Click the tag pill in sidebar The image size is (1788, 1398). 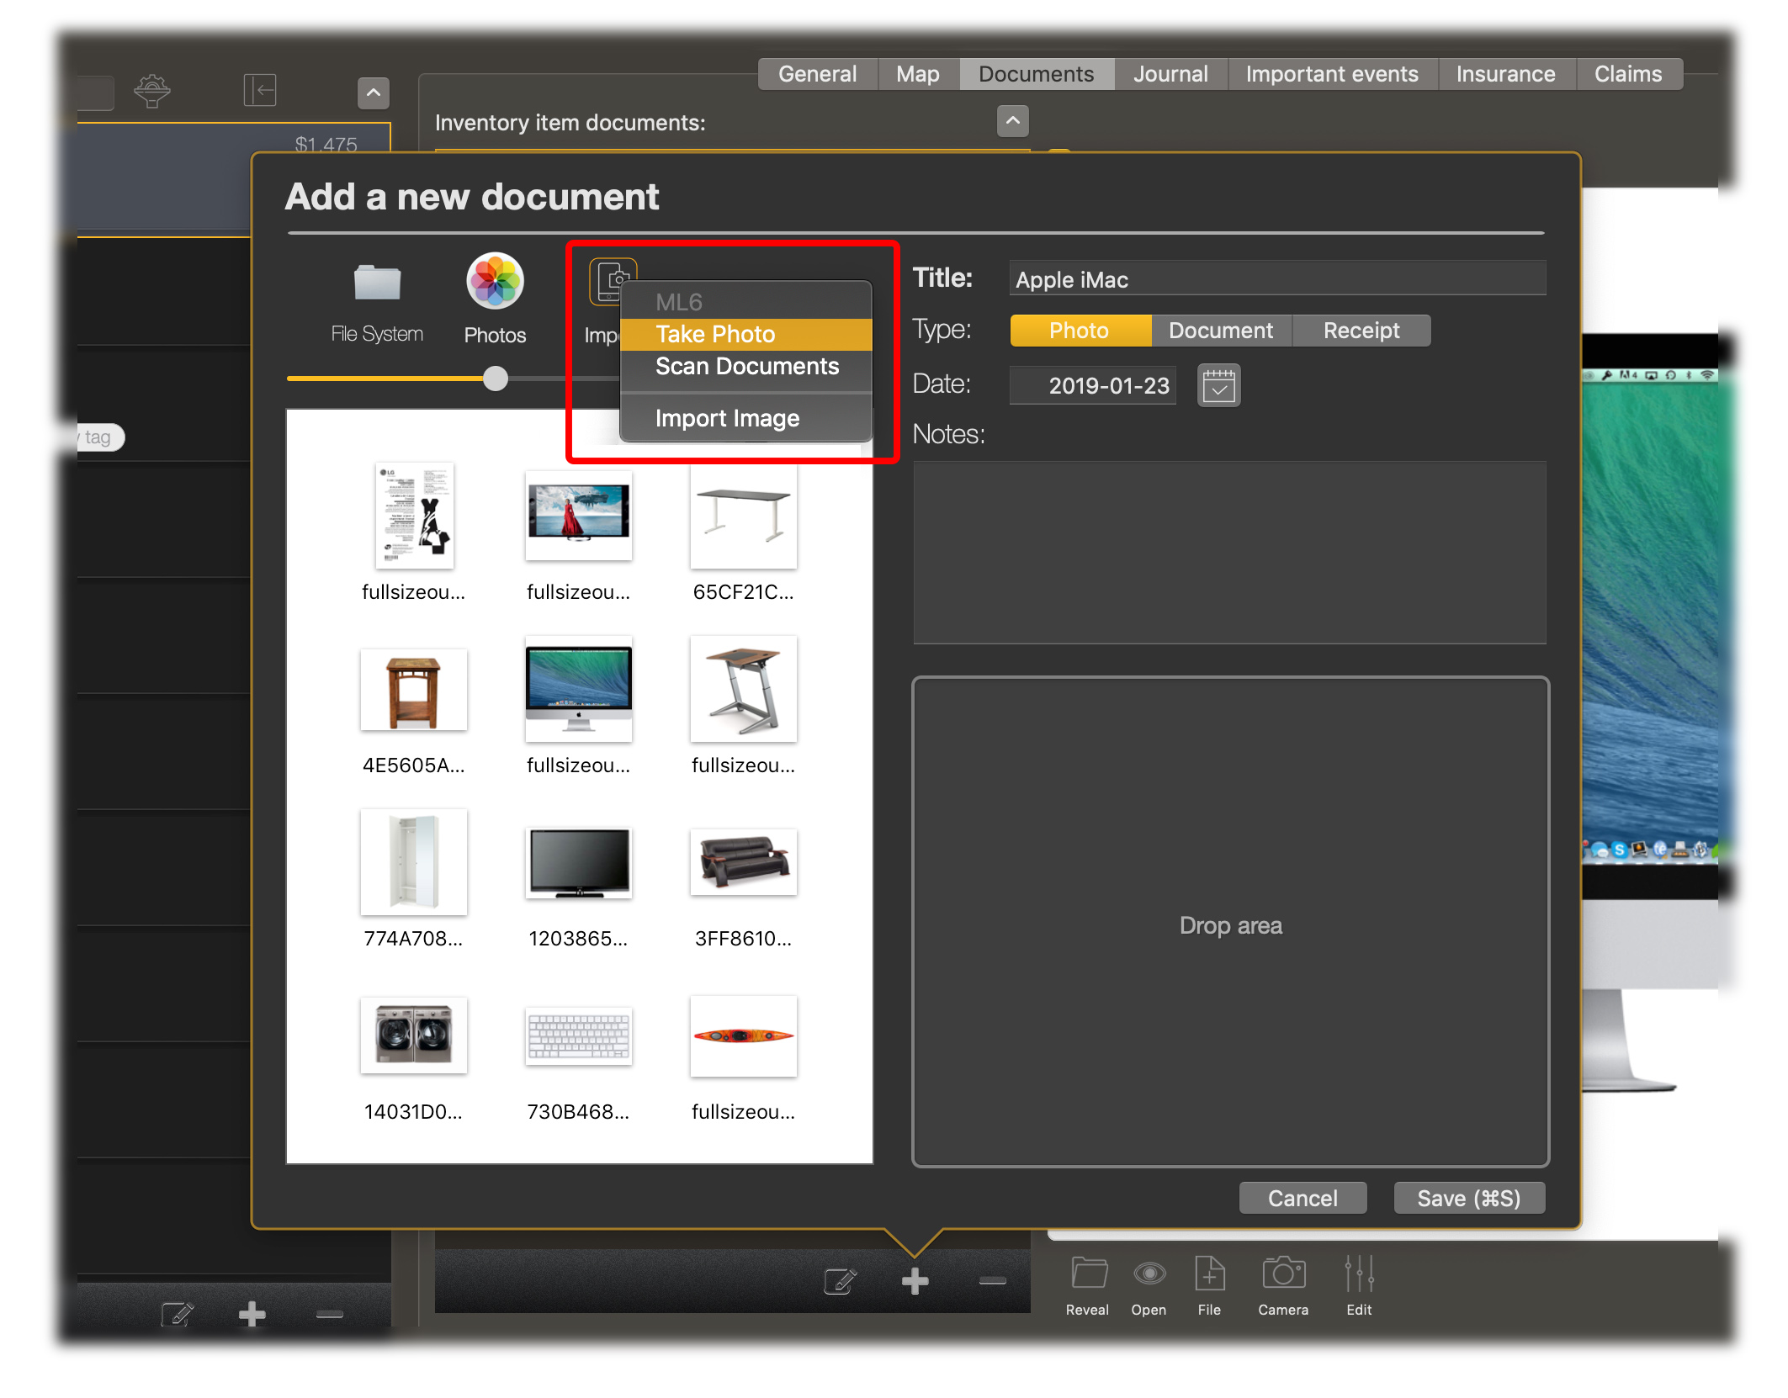(98, 437)
